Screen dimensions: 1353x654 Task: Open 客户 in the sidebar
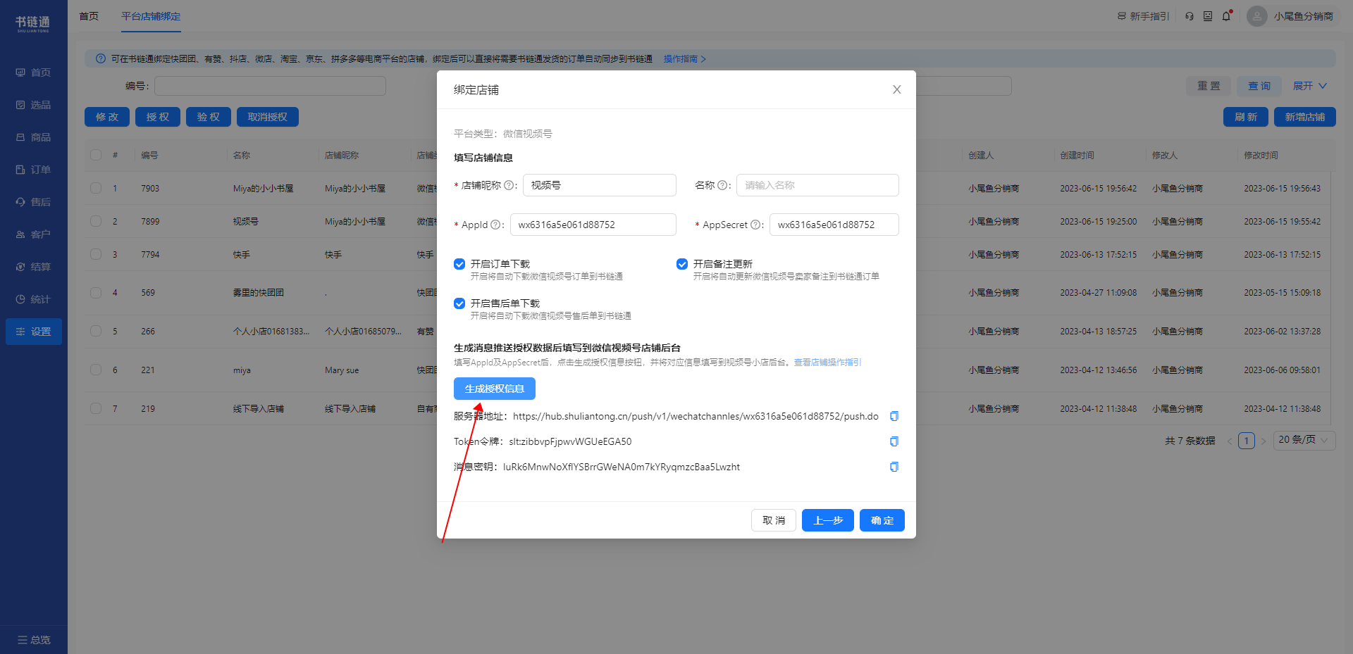pyautogui.click(x=34, y=234)
